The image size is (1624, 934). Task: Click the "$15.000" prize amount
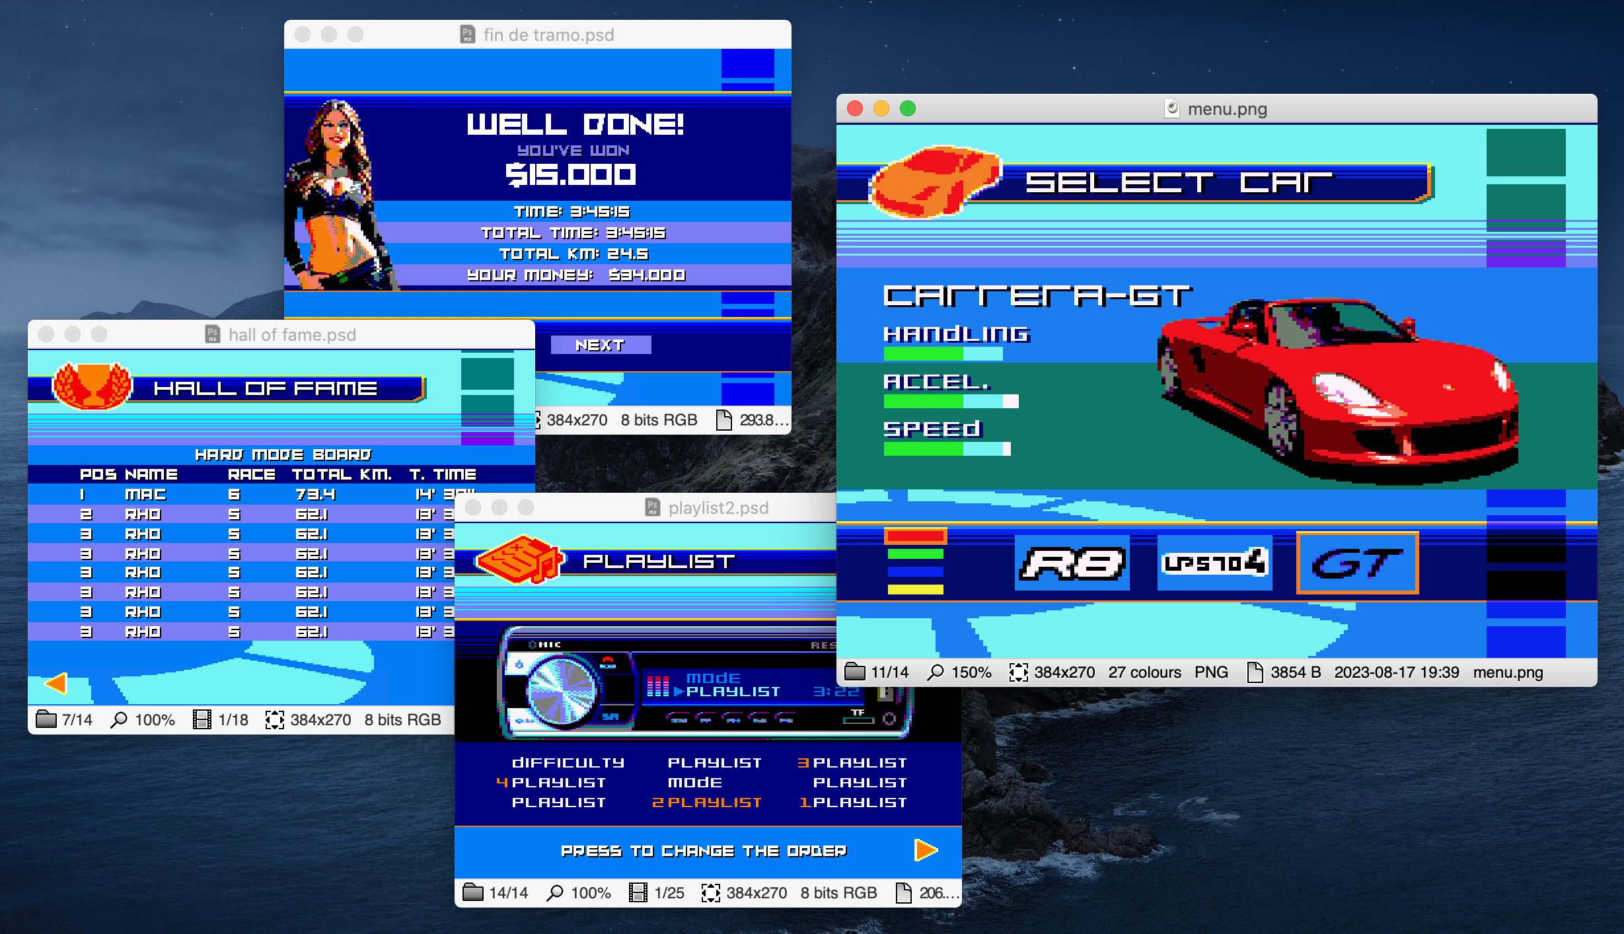pyautogui.click(x=570, y=174)
